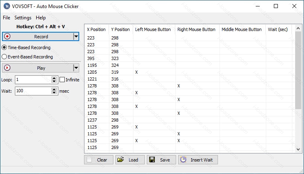Viewport: 304px width, 174px height.
Task: Open the Record button dropdown arrow
Action: click(76, 36)
